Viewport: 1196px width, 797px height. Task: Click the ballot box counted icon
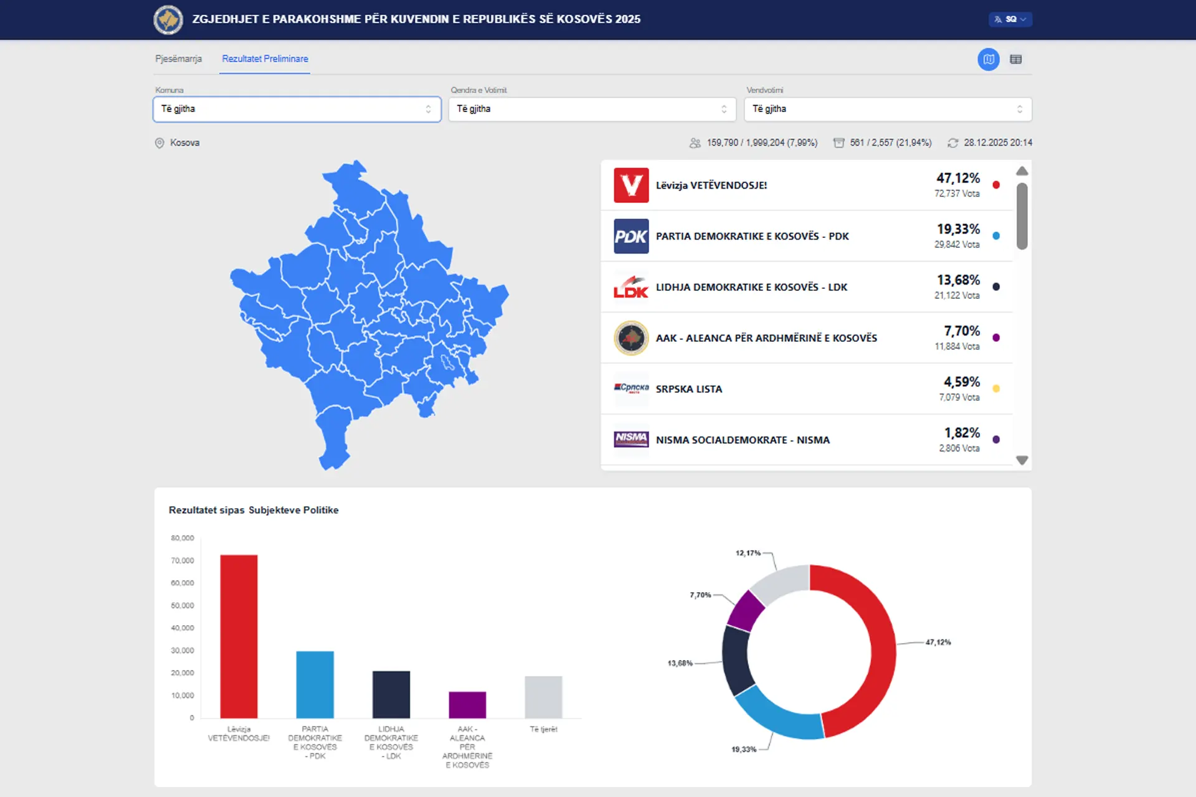(x=839, y=143)
